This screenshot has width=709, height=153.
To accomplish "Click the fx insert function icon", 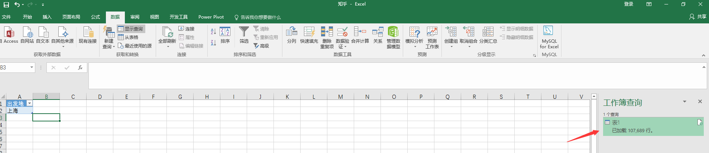I will tap(80, 68).
